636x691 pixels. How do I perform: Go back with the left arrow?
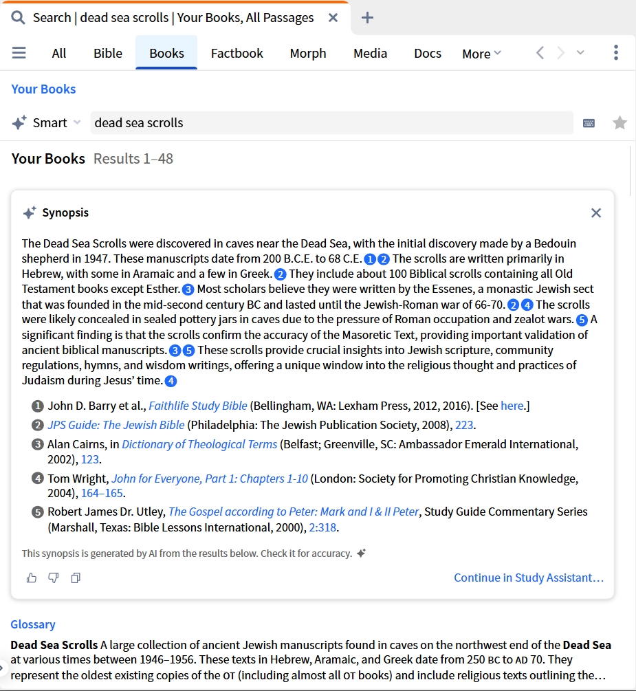pos(540,53)
